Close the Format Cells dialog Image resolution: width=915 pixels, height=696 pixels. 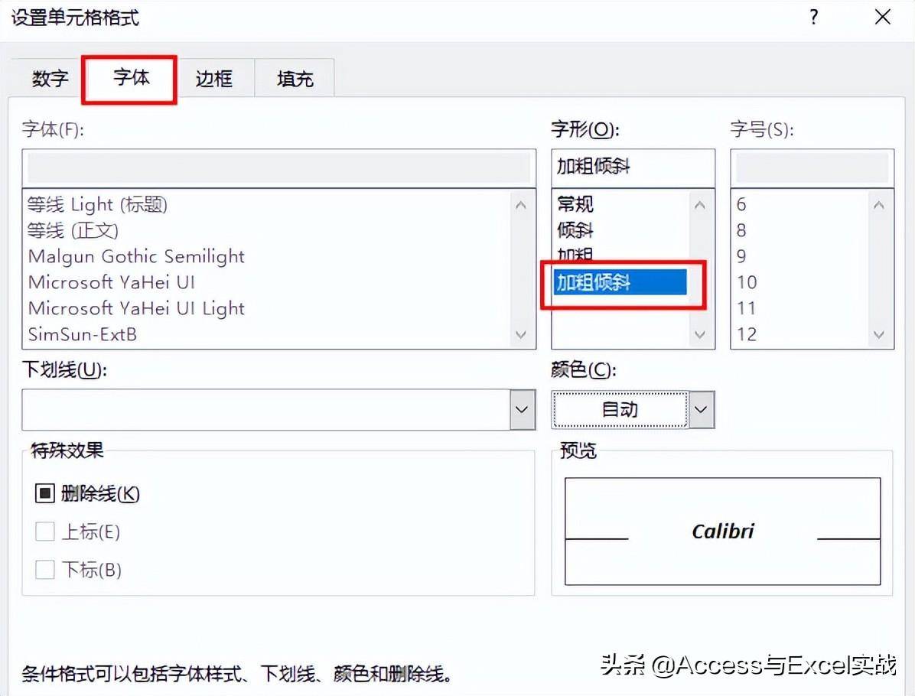click(x=882, y=17)
